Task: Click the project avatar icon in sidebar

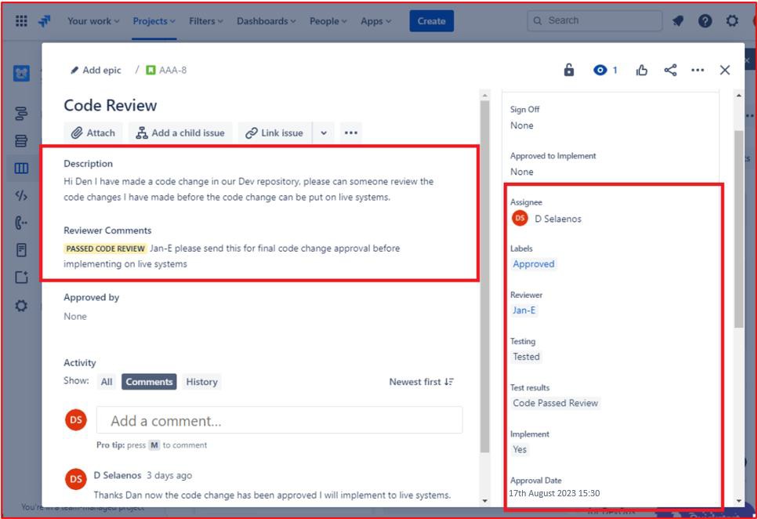Action: point(21,74)
